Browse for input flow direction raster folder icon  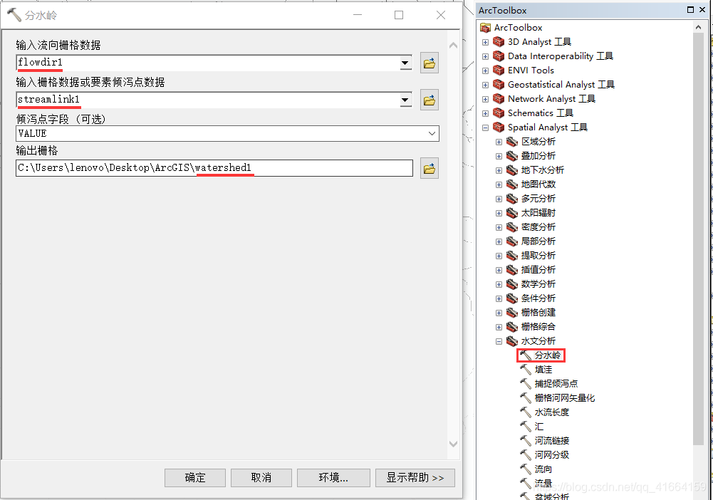[x=430, y=63]
